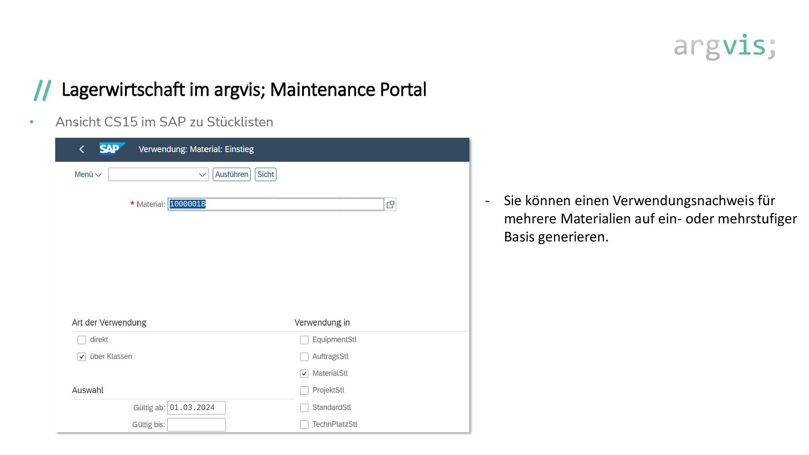Enable the direkt checkbox
This screenshot has width=809, height=455.
(x=82, y=340)
